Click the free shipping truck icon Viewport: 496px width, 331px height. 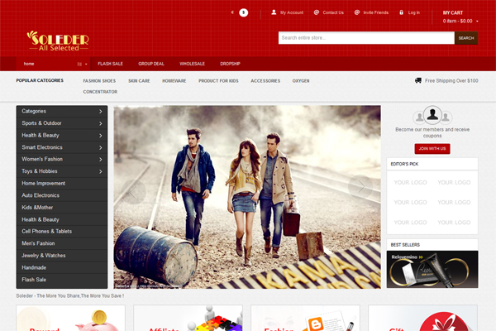pos(417,80)
